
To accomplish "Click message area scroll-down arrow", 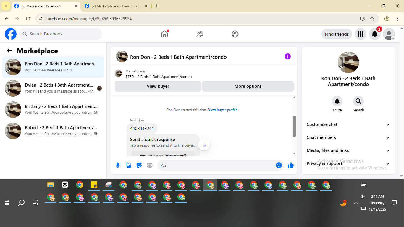I will 294,153.
